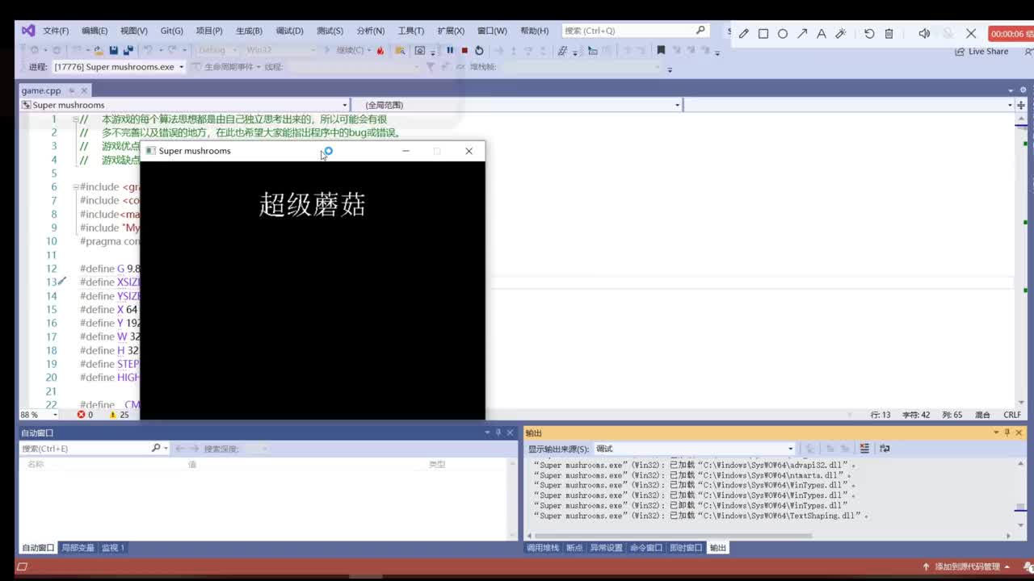Pin the Autos window panel
Image resolution: width=1034 pixels, height=581 pixels.
(x=498, y=433)
